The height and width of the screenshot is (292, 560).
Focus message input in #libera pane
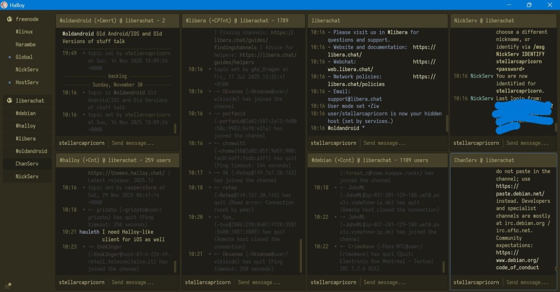[270, 282]
